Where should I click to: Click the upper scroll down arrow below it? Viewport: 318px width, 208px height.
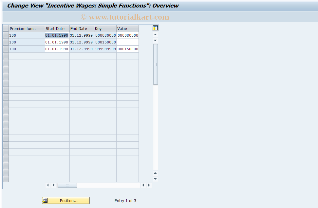click(155, 40)
